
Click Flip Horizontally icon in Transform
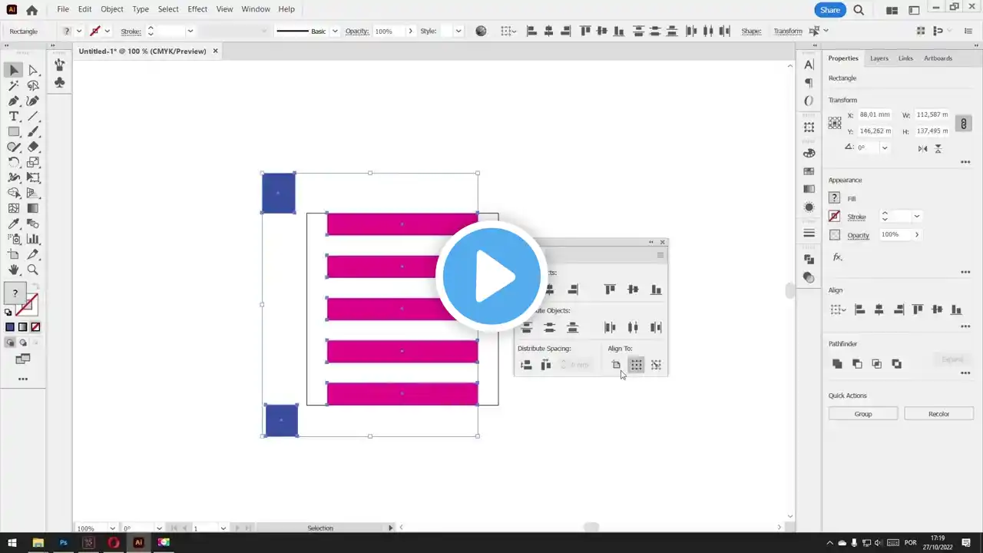tap(922, 148)
